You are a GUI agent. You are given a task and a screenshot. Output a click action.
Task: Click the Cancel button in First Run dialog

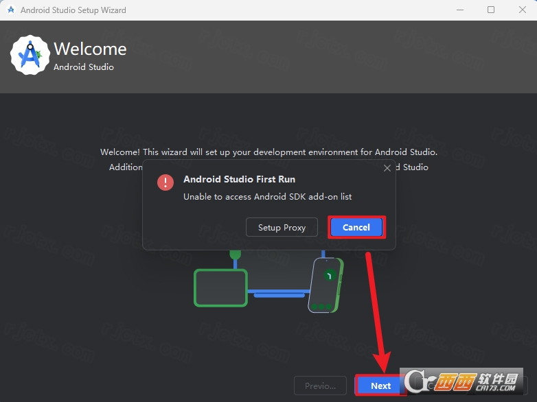(x=356, y=227)
